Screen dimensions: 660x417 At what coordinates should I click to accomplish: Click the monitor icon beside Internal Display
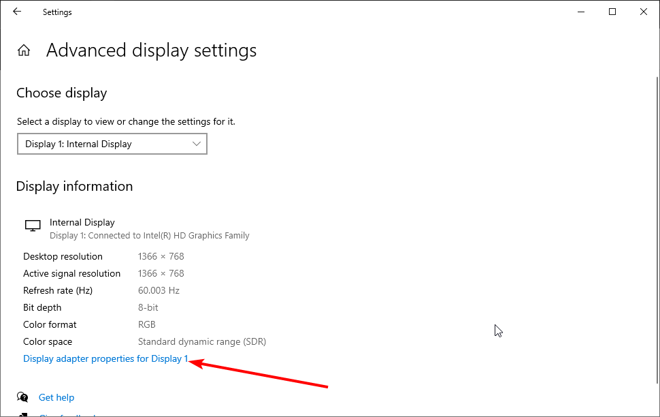(x=32, y=226)
